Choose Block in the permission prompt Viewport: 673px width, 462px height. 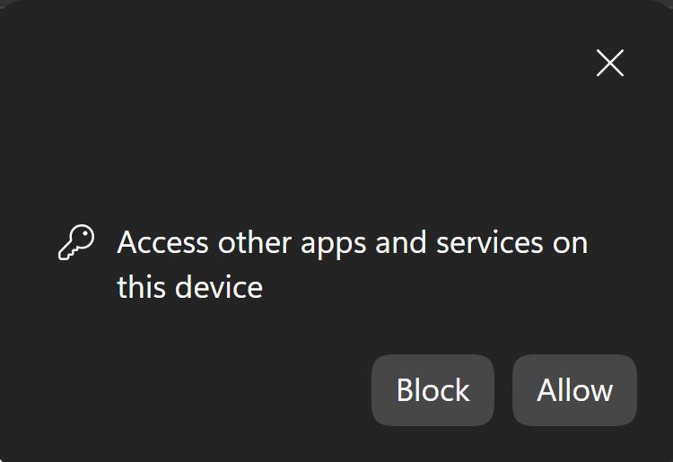tap(433, 390)
